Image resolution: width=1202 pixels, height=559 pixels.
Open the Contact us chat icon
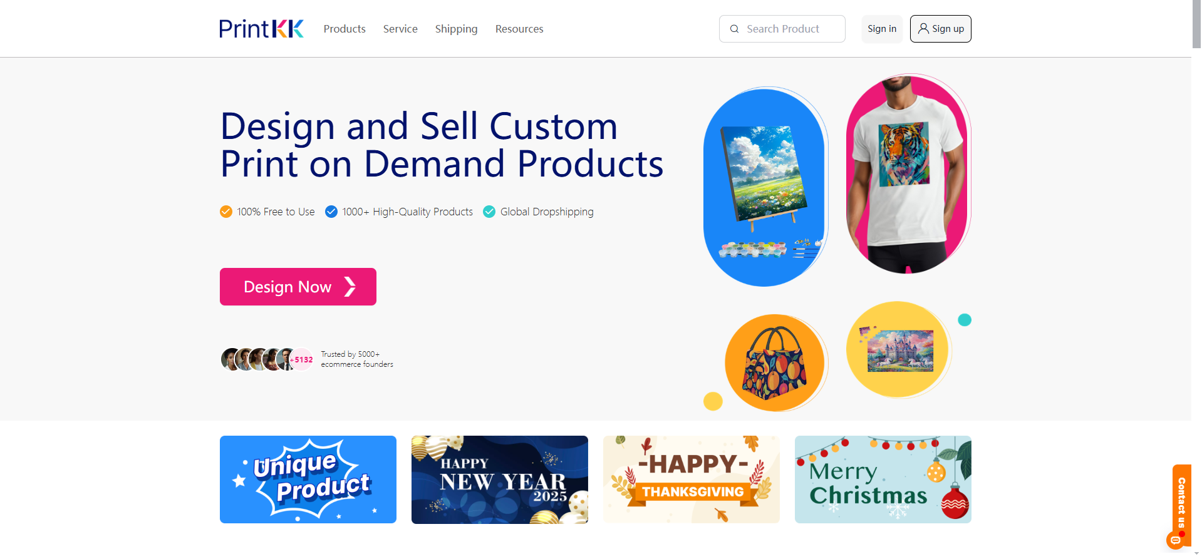pyautogui.click(x=1176, y=539)
